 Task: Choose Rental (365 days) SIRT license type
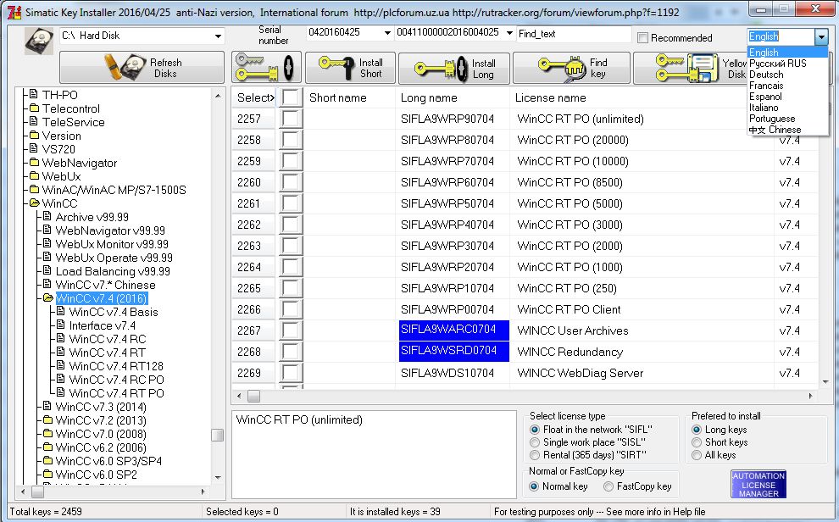click(x=534, y=453)
